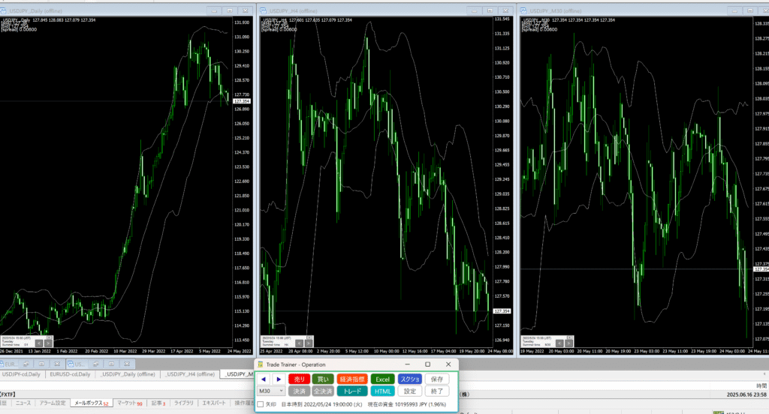Click the 終了 exit button
Screen dimensions: 769x414
(437, 391)
